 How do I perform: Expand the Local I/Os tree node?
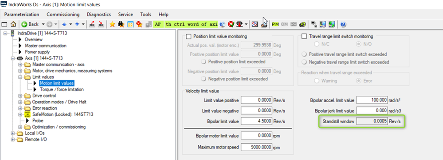pyautogui.click(x=13, y=133)
